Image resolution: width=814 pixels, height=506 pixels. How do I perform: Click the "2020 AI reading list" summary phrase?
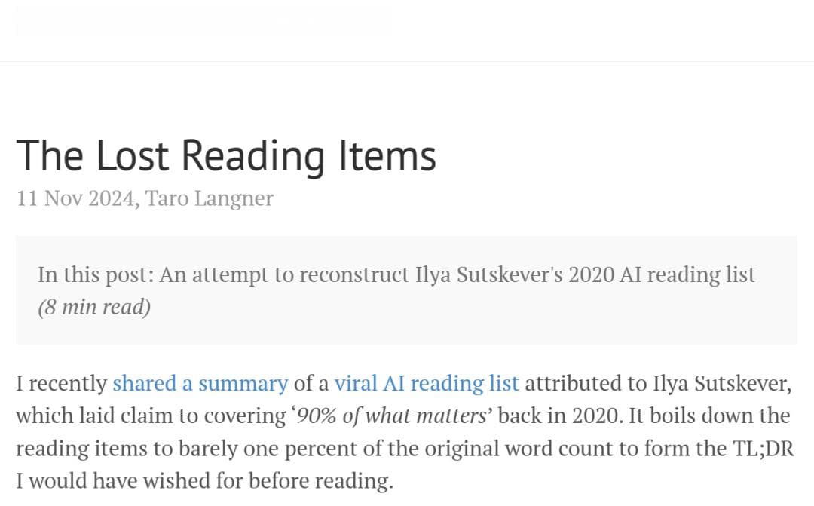tap(662, 274)
